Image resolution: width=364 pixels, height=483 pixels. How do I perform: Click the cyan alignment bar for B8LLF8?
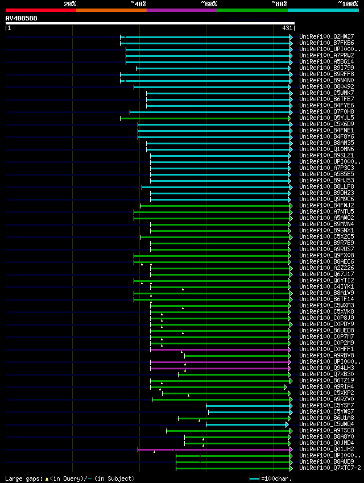coord(216,187)
